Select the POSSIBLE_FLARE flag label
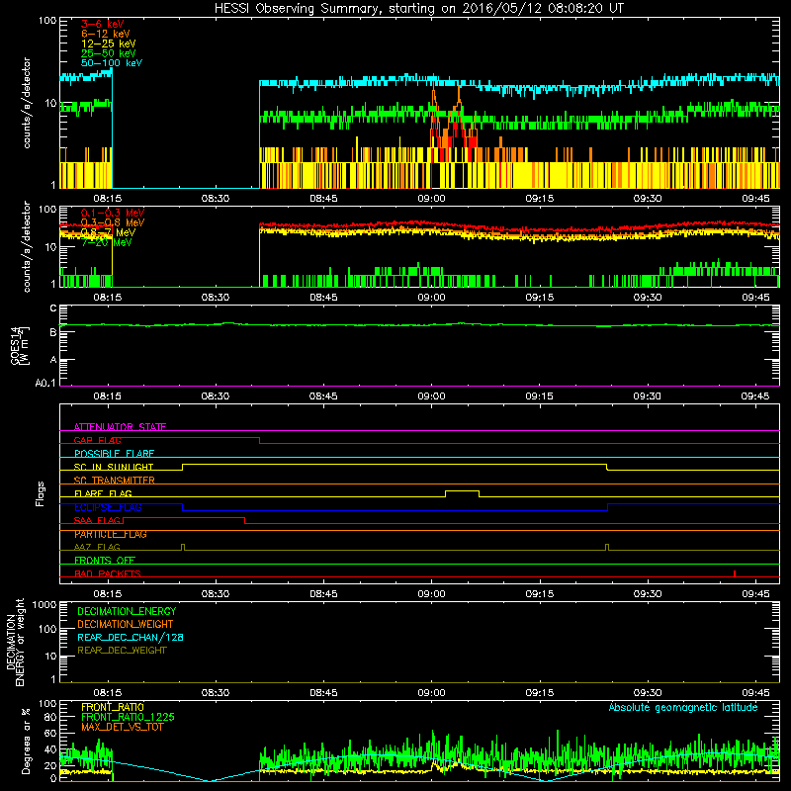The width and height of the screenshot is (791, 791). 114,454
